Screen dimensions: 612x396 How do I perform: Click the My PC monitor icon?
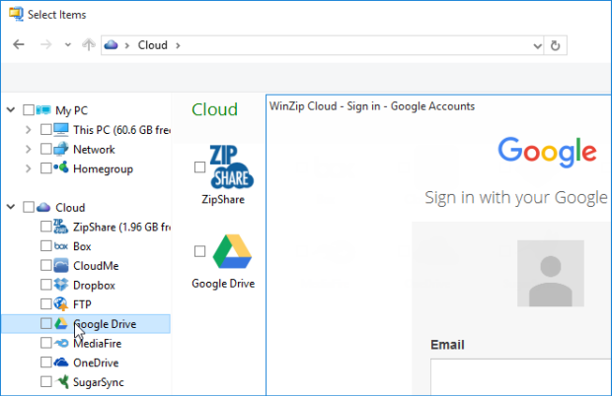[43, 110]
